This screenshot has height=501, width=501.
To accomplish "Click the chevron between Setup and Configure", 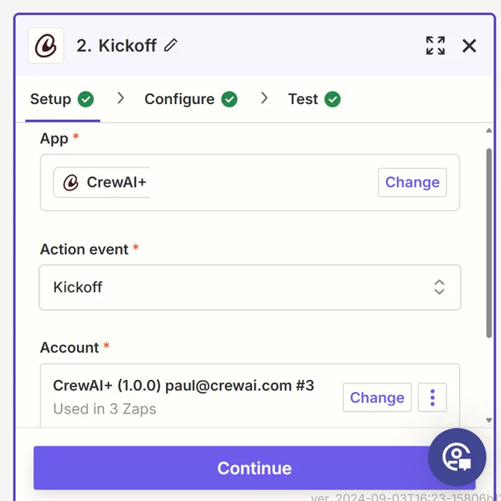I will [120, 99].
